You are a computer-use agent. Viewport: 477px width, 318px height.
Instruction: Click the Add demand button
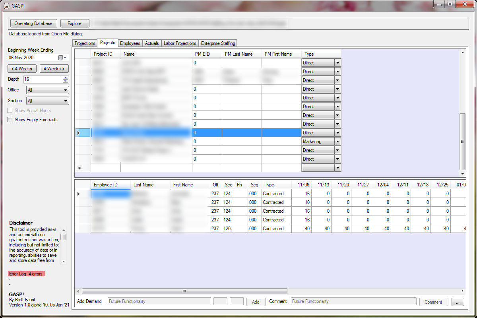tap(256, 302)
